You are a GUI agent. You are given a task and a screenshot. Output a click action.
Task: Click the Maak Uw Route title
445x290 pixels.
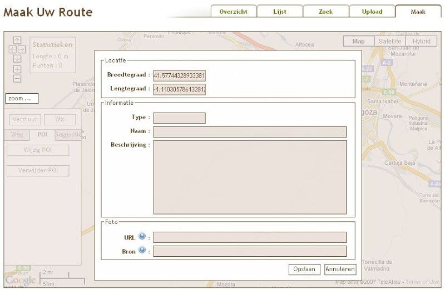(x=48, y=12)
